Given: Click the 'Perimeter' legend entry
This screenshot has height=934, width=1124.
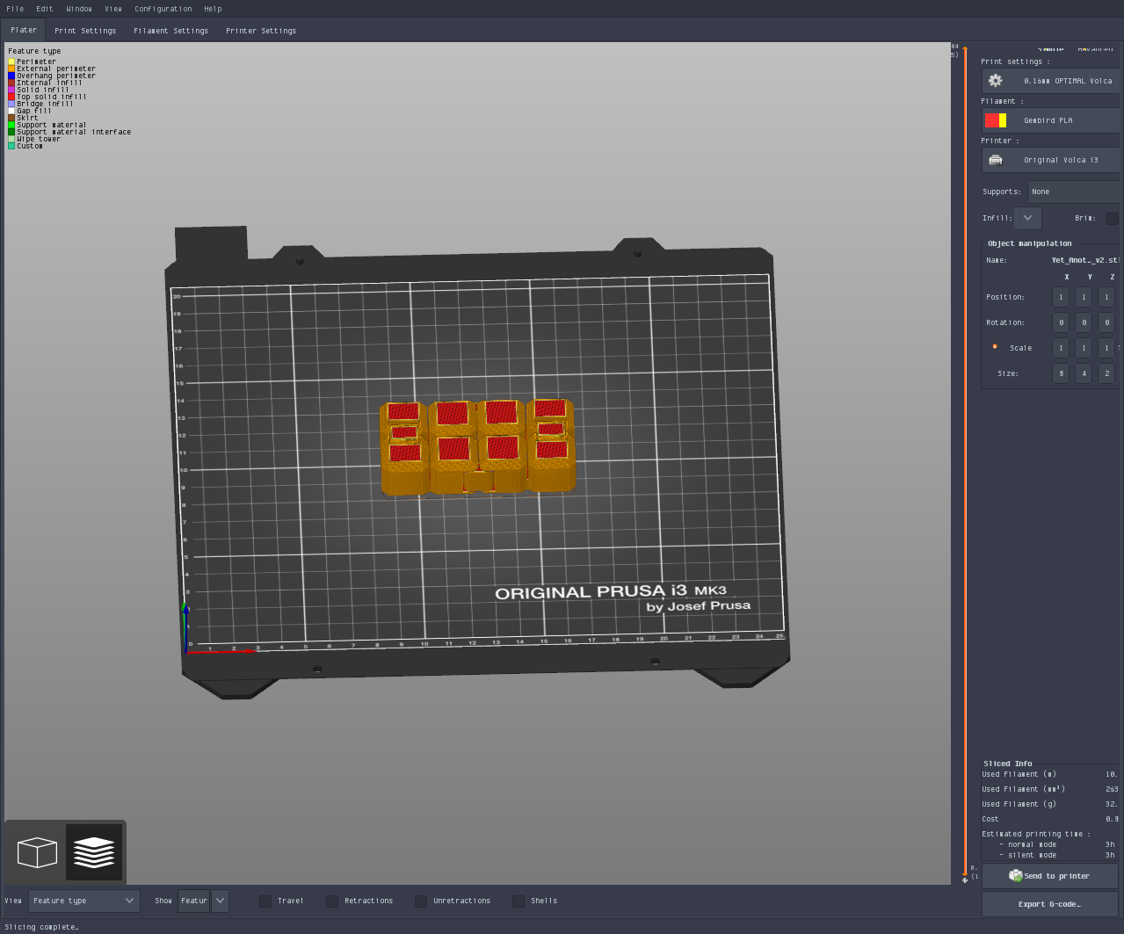Looking at the screenshot, I should pyautogui.click(x=32, y=62).
